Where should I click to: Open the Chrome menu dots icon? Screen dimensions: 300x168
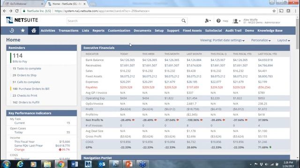(x=295, y=11)
